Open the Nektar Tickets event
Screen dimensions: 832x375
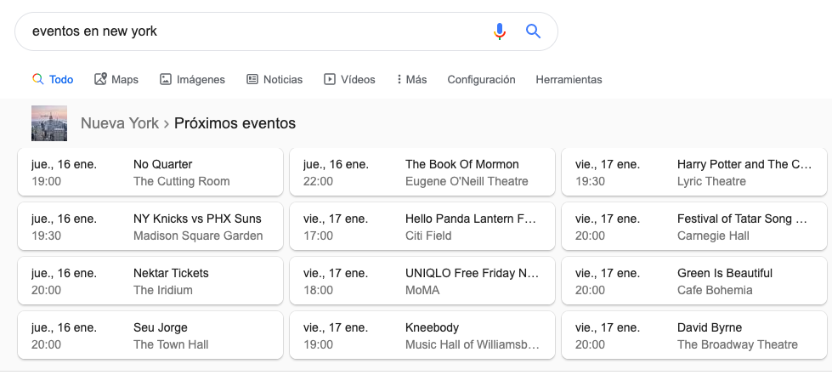click(150, 281)
